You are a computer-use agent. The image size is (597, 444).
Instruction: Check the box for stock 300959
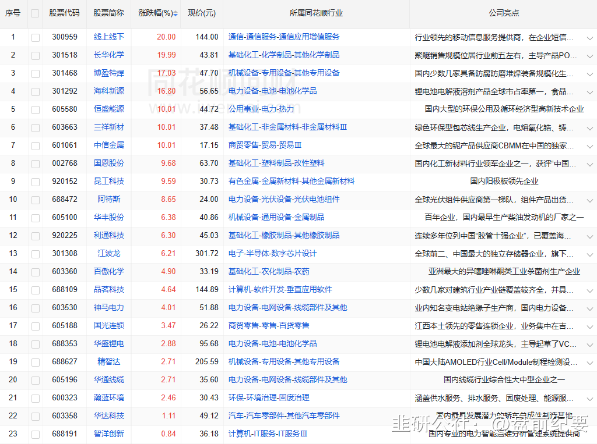[x=36, y=37]
